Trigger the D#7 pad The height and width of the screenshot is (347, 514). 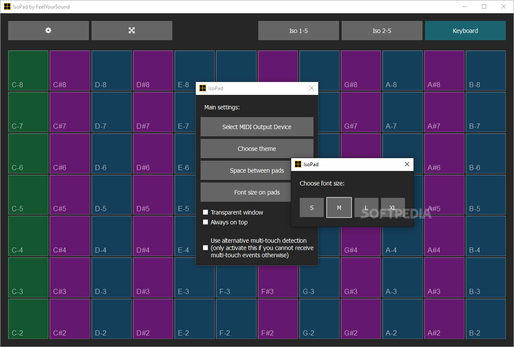pyautogui.click(x=153, y=112)
